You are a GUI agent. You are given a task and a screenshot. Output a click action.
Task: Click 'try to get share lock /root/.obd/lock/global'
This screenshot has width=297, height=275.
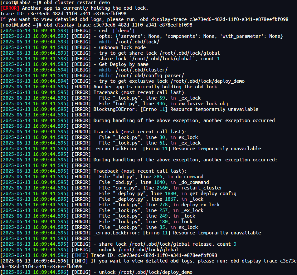tap(159, 53)
